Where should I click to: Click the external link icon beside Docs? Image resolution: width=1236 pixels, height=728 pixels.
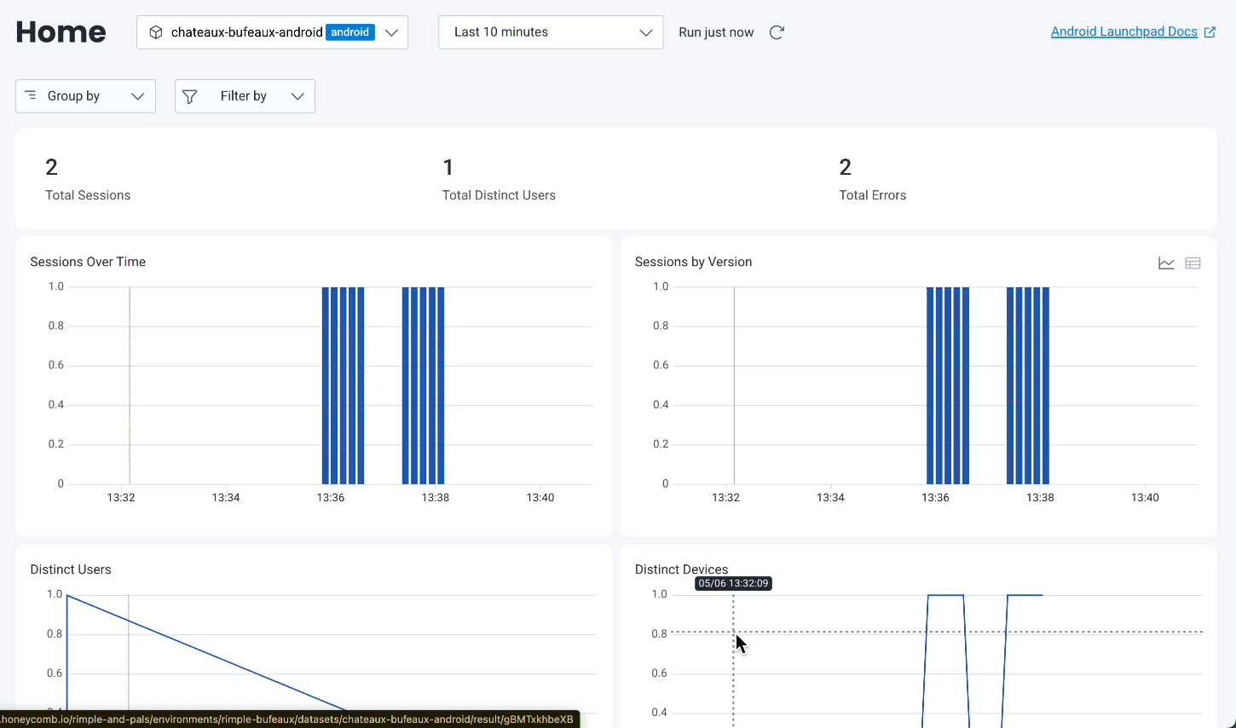click(x=1210, y=32)
